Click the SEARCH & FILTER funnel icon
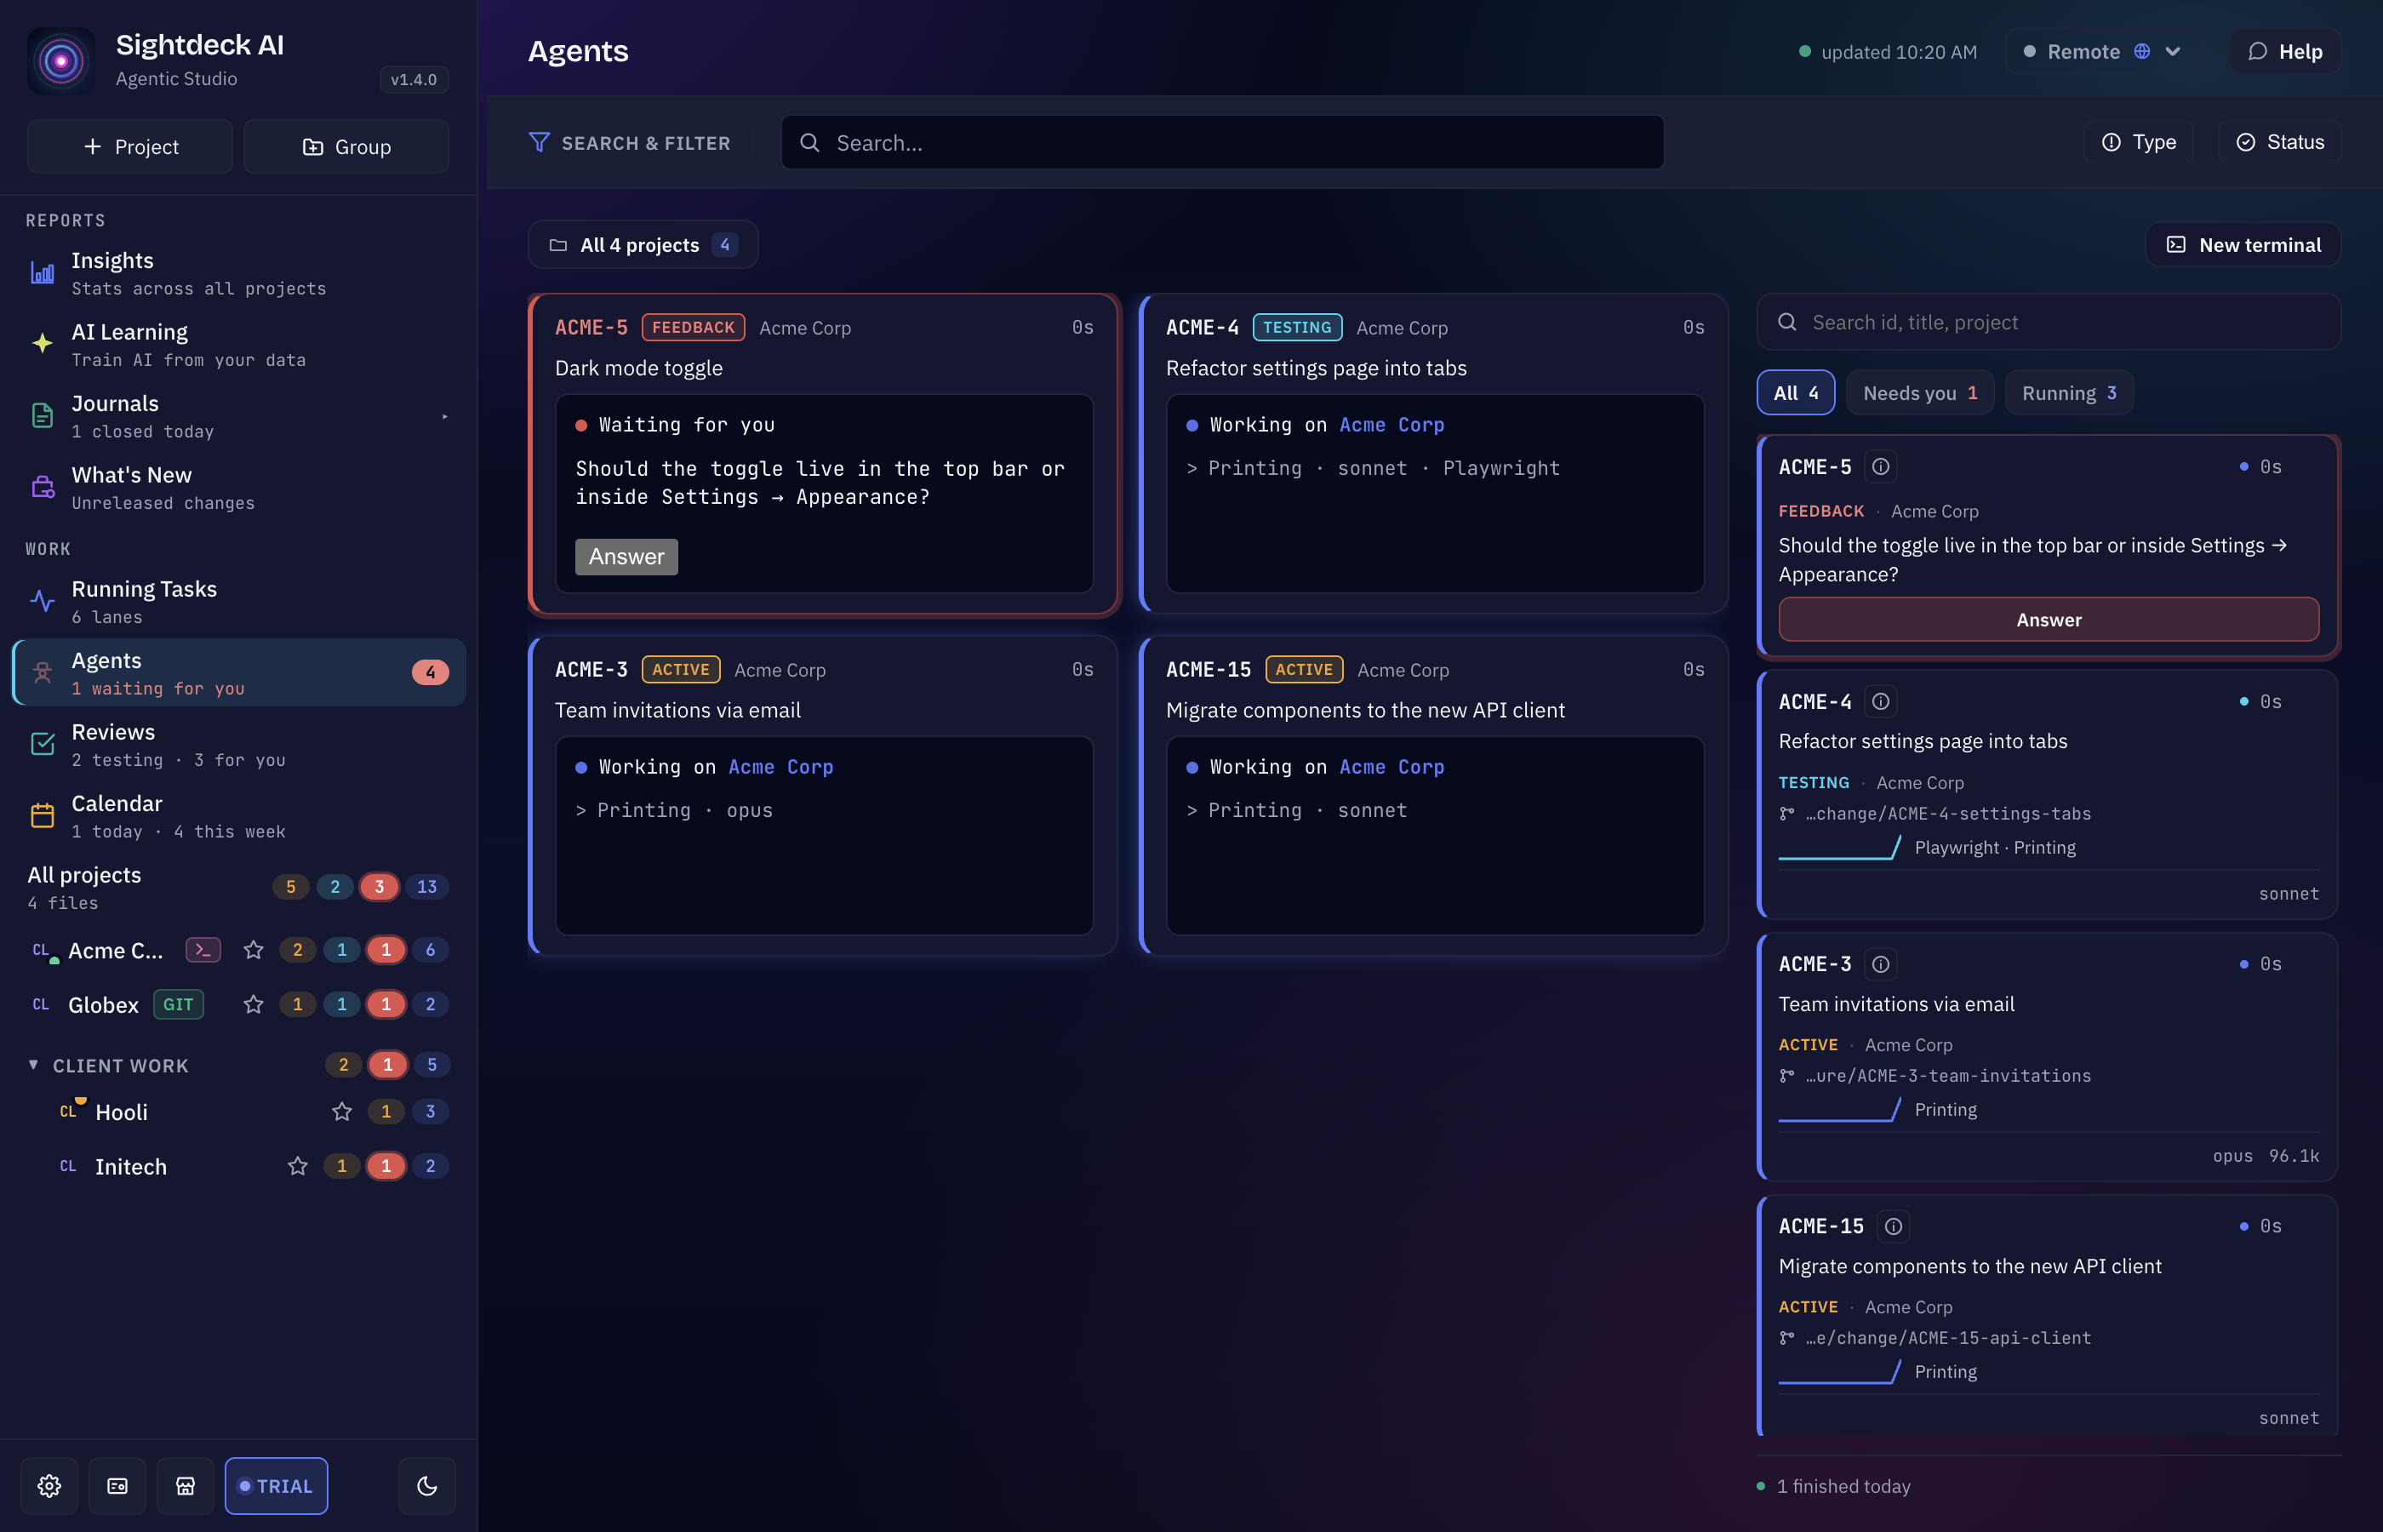Screen dimensions: 2383x1532 pos(538,142)
